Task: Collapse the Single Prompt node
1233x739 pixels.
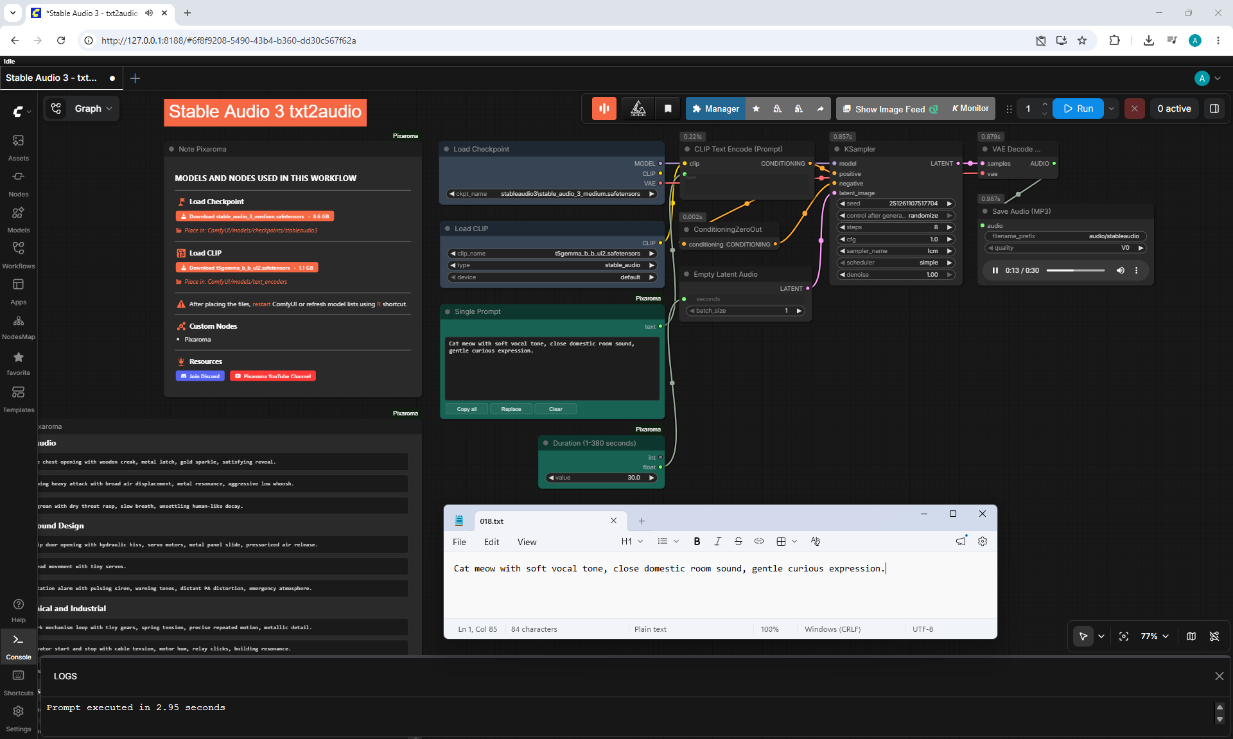Action: click(447, 311)
